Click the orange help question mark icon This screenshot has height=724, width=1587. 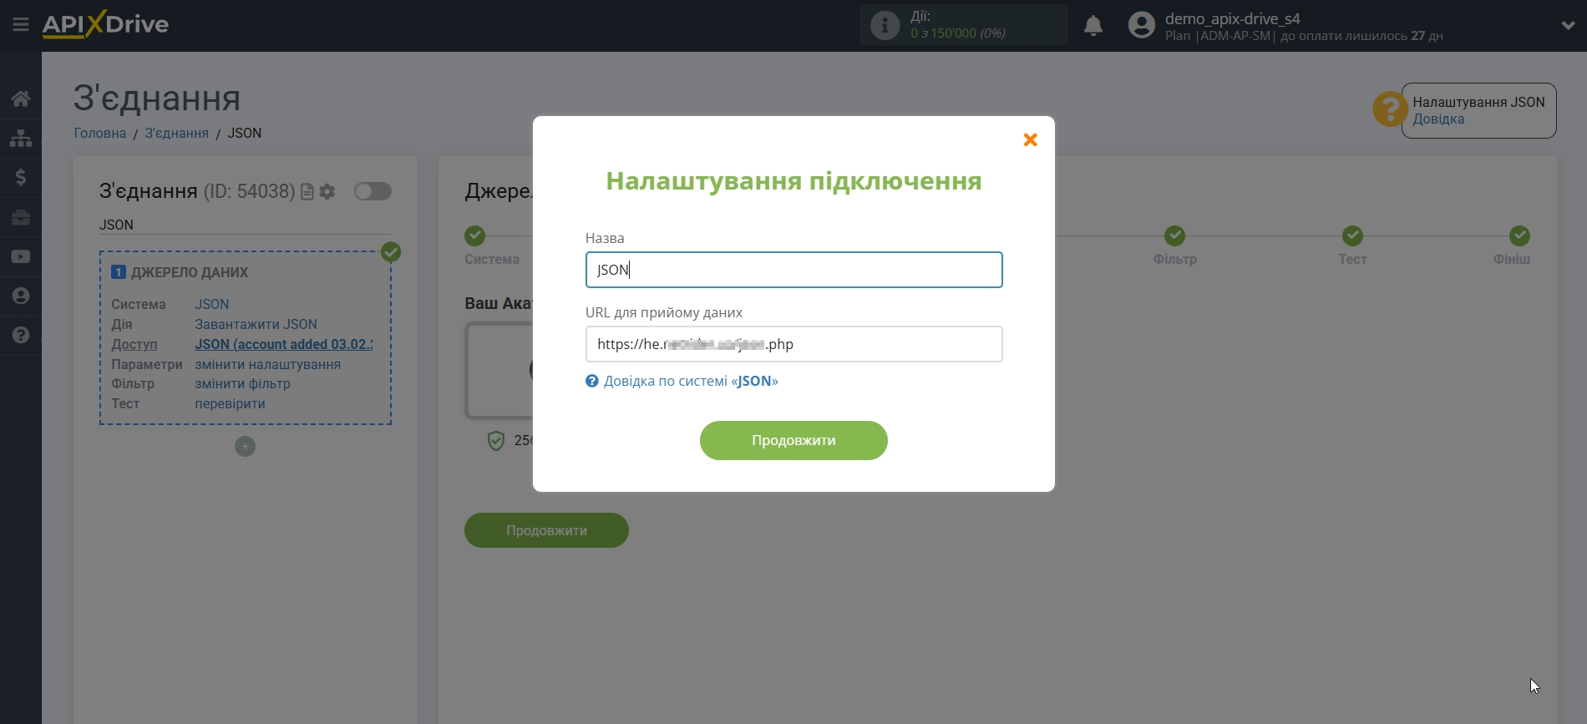pyautogui.click(x=1390, y=109)
